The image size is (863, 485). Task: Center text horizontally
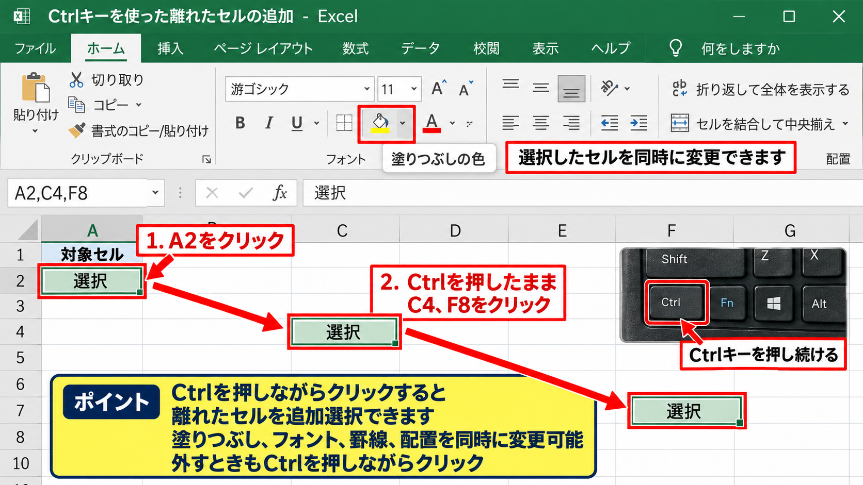click(541, 123)
